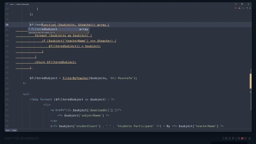The height and width of the screenshot is (144, 256).
Task: Click the 'studentCount' key in the code
Action: pos(87,126)
